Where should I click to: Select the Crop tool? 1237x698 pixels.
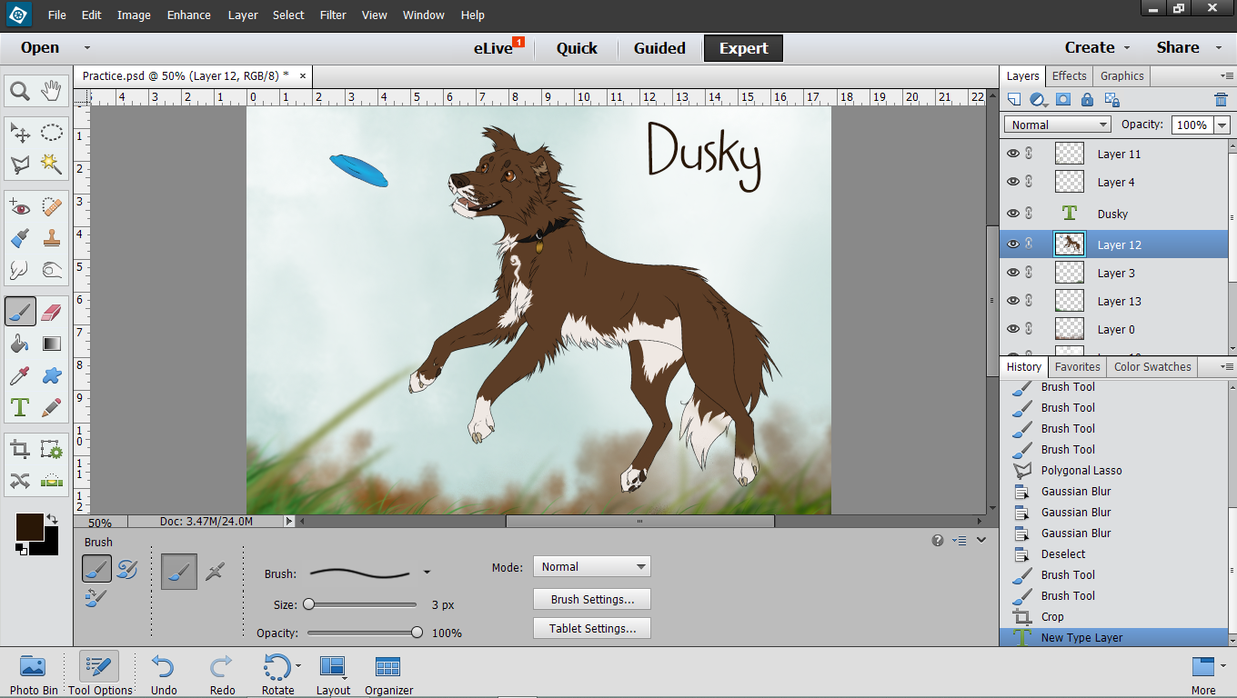pos(20,449)
